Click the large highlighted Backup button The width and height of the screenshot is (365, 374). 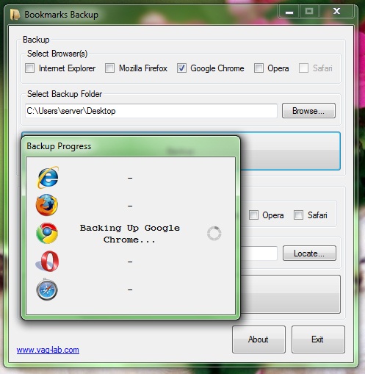290,151
